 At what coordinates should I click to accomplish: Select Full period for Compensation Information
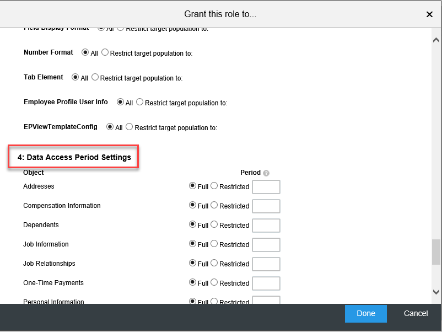click(192, 205)
